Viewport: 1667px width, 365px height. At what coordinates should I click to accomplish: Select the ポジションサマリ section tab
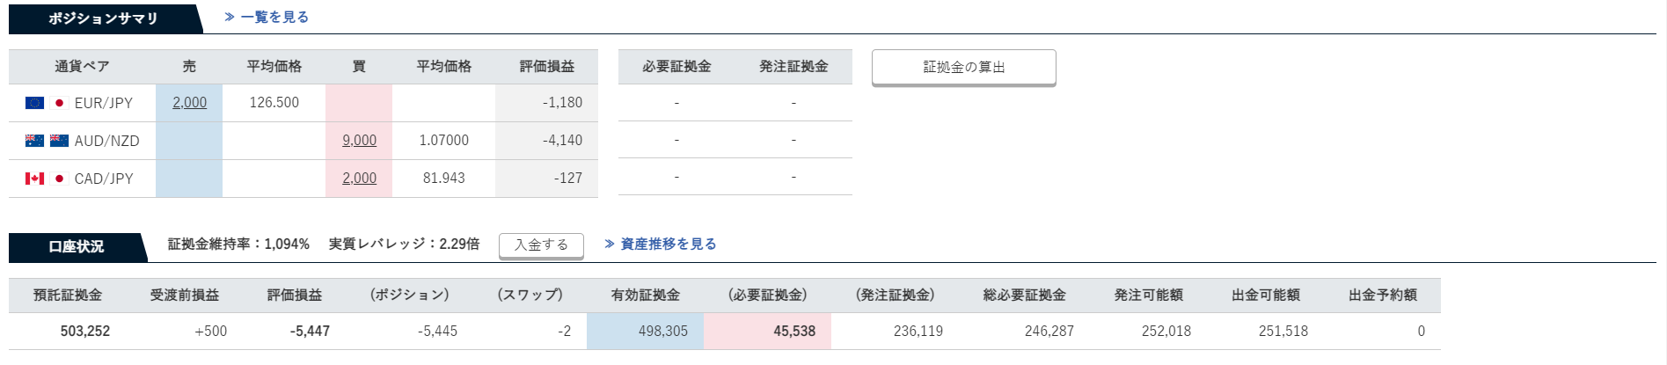pyautogui.click(x=104, y=18)
